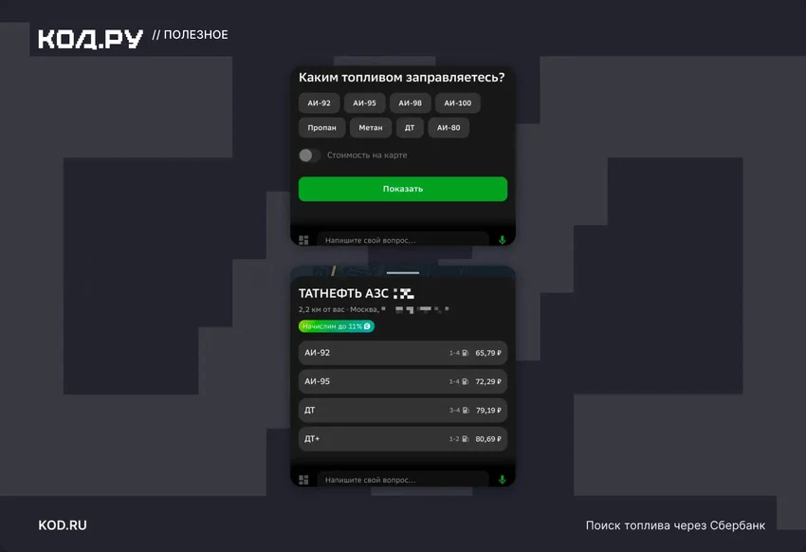Click the pump icon in the АИ-92 row

(466, 353)
